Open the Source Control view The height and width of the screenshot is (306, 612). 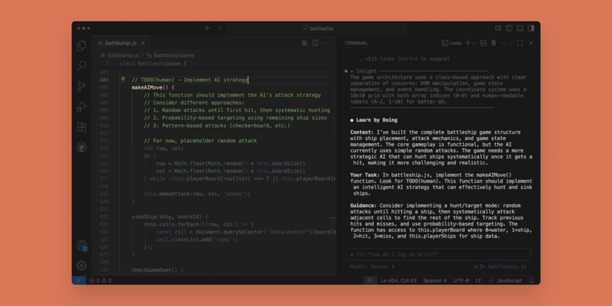[81, 86]
